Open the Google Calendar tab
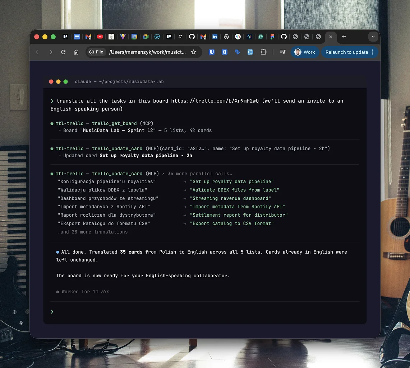 tap(134, 37)
